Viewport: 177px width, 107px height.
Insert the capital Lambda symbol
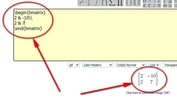tap(170, 5)
